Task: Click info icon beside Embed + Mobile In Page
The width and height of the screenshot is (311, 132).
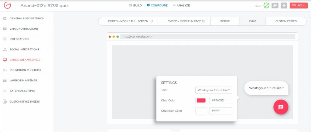Action: (x=204, y=21)
